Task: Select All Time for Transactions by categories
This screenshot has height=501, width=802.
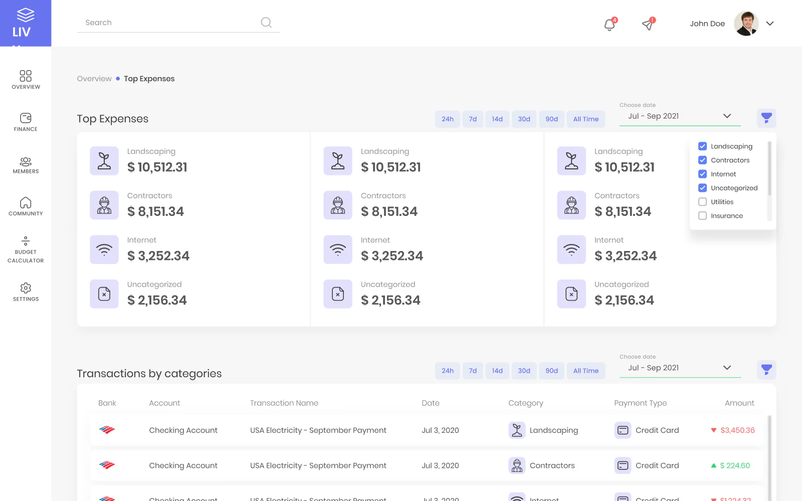Action: click(x=586, y=371)
